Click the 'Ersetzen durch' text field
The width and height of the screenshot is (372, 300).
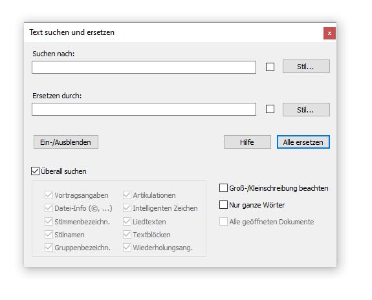tap(144, 109)
